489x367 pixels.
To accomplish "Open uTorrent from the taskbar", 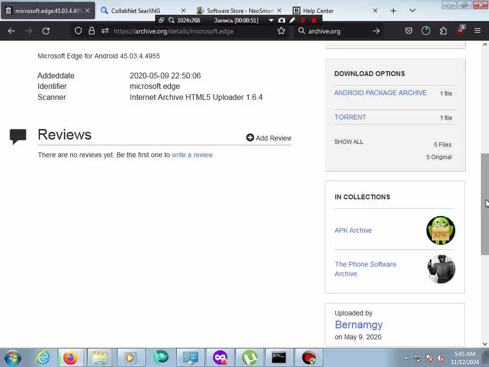I will click(x=250, y=357).
